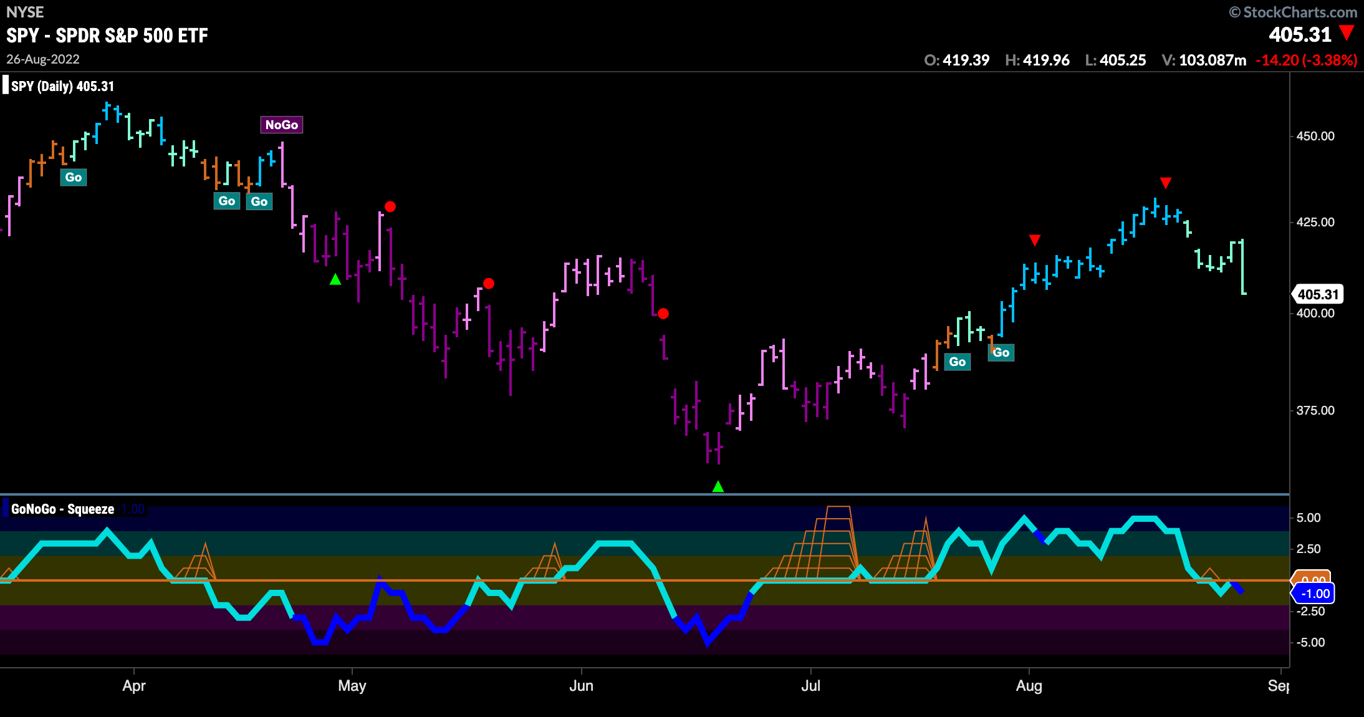Viewport: 1364px width, 717px height.
Task: Click the high value H: 419.96
Action: (1037, 60)
